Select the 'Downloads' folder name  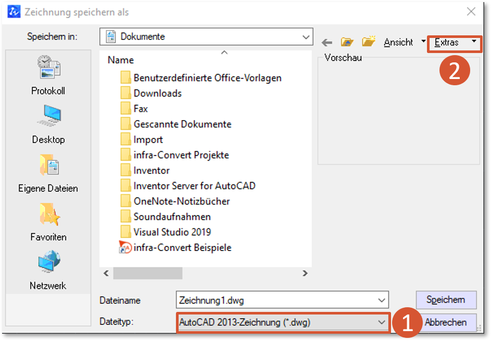click(x=158, y=93)
